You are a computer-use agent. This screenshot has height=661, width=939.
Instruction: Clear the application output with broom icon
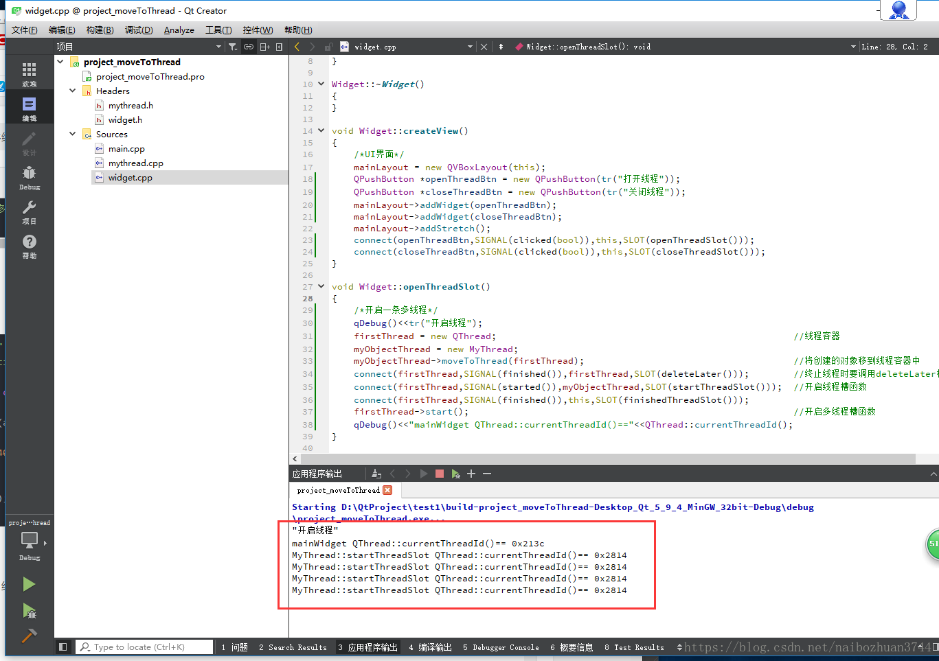point(376,474)
